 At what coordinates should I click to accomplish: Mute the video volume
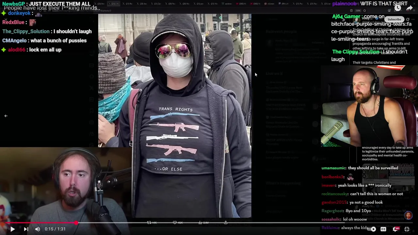[x=38, y=229]
